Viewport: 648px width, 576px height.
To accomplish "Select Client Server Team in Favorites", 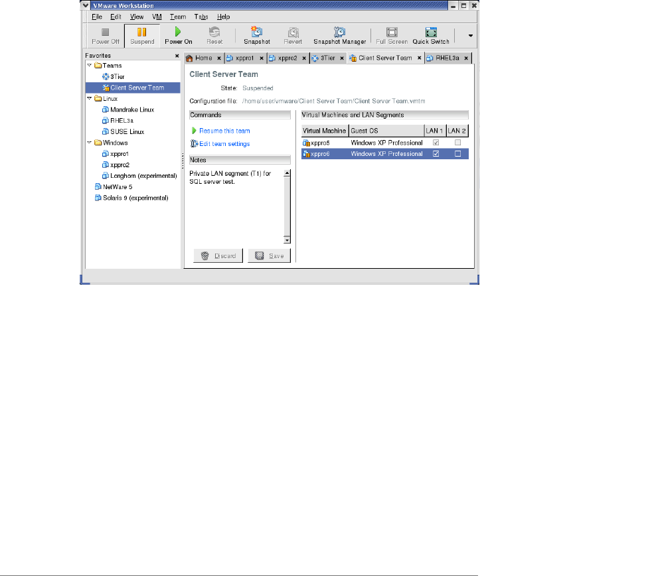I will (x=133, y=88).
